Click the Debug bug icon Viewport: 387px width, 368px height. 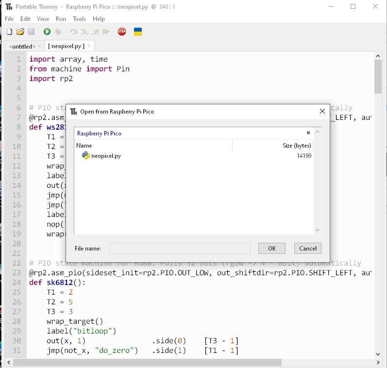(x=58, y=32)
